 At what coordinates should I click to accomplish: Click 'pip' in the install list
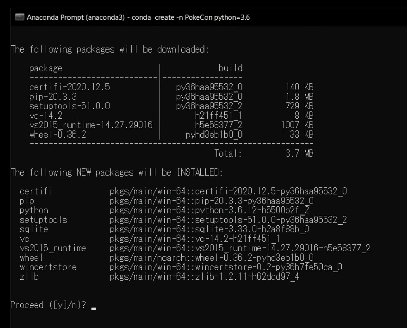(x=27, y=201)
